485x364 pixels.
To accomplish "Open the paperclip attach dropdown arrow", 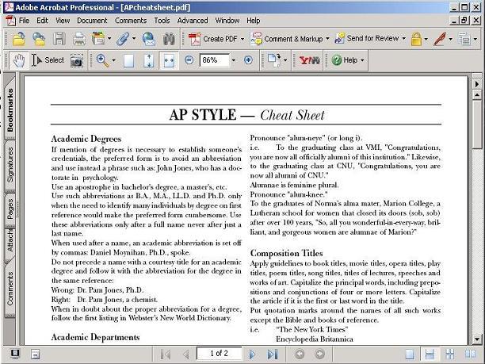I will pyautogui.click(x=134, y=39).
